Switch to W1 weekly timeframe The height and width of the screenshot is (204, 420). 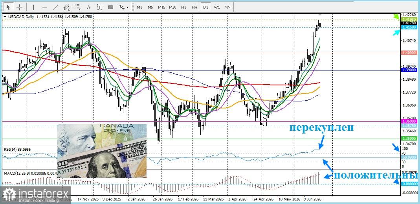pyautogui.click(x=217, y=7)
